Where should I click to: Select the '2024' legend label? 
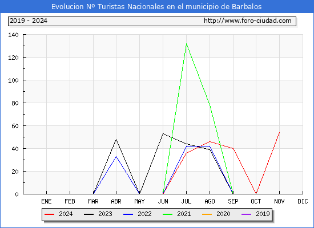pyautogui.click(x=66, y=214)
